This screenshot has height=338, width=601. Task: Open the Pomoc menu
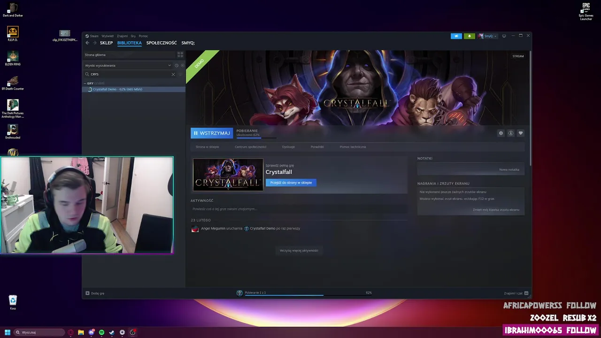(x=143, y=36)
